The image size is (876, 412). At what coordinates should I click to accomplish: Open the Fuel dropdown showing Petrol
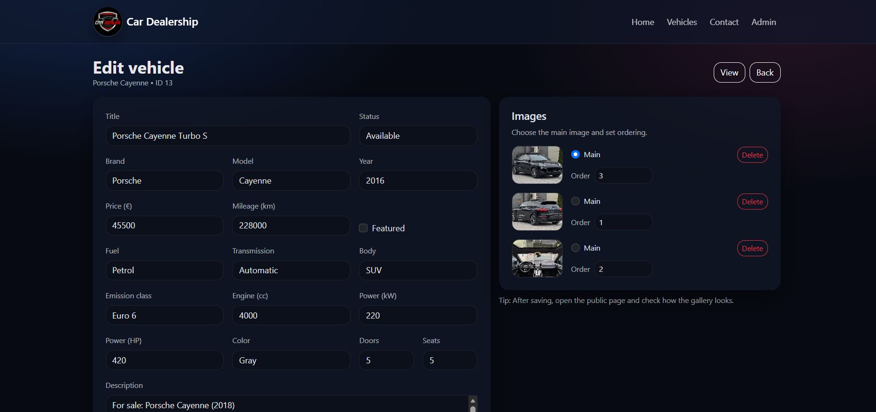point(164,270)
